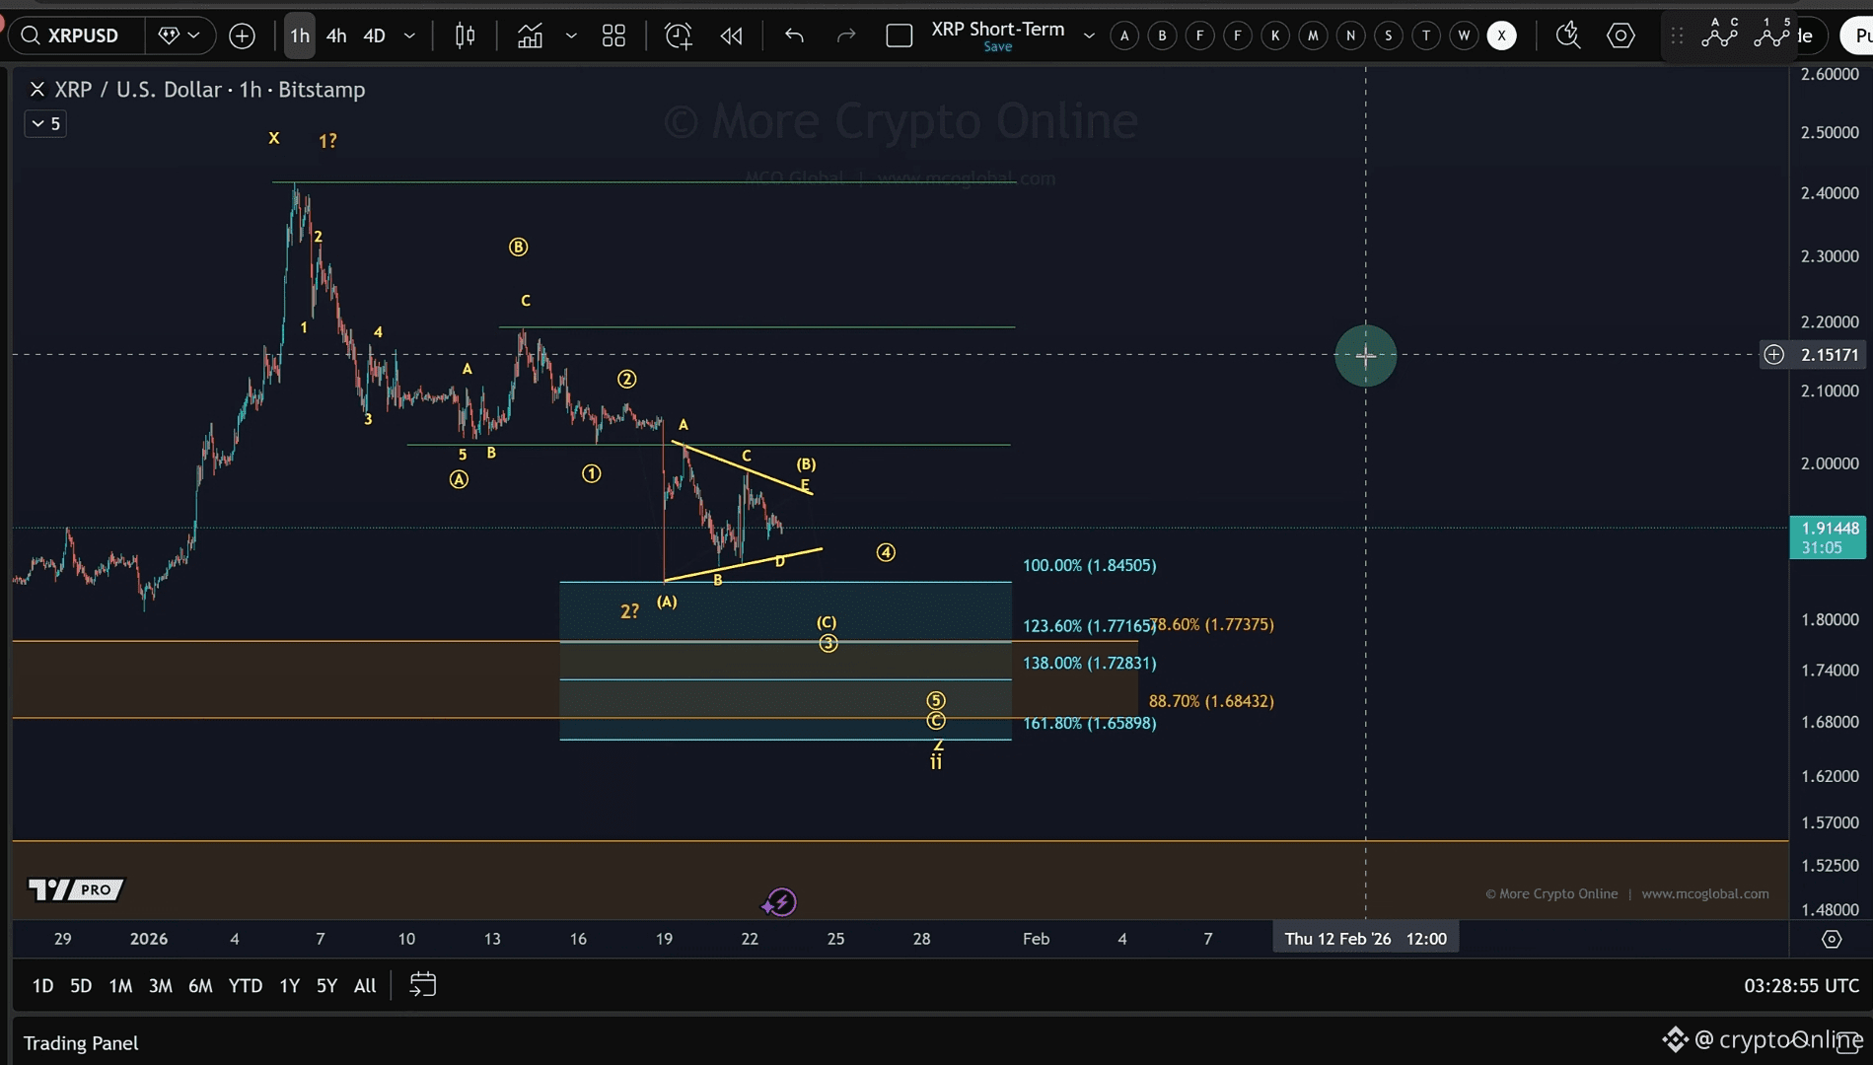Screen dimensions: 1873x1065
Task: Toggle the A layout quick button
Action: [1124, 36]
